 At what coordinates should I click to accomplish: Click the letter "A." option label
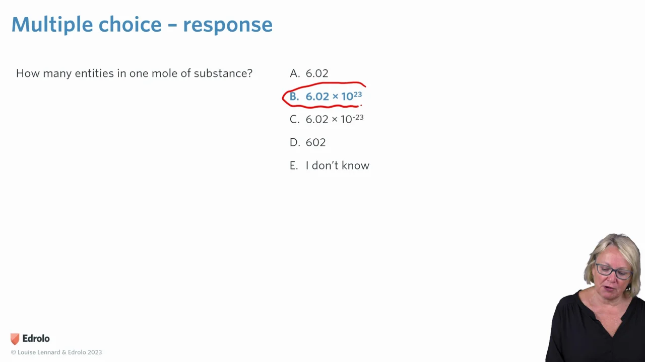pos(294,73)
